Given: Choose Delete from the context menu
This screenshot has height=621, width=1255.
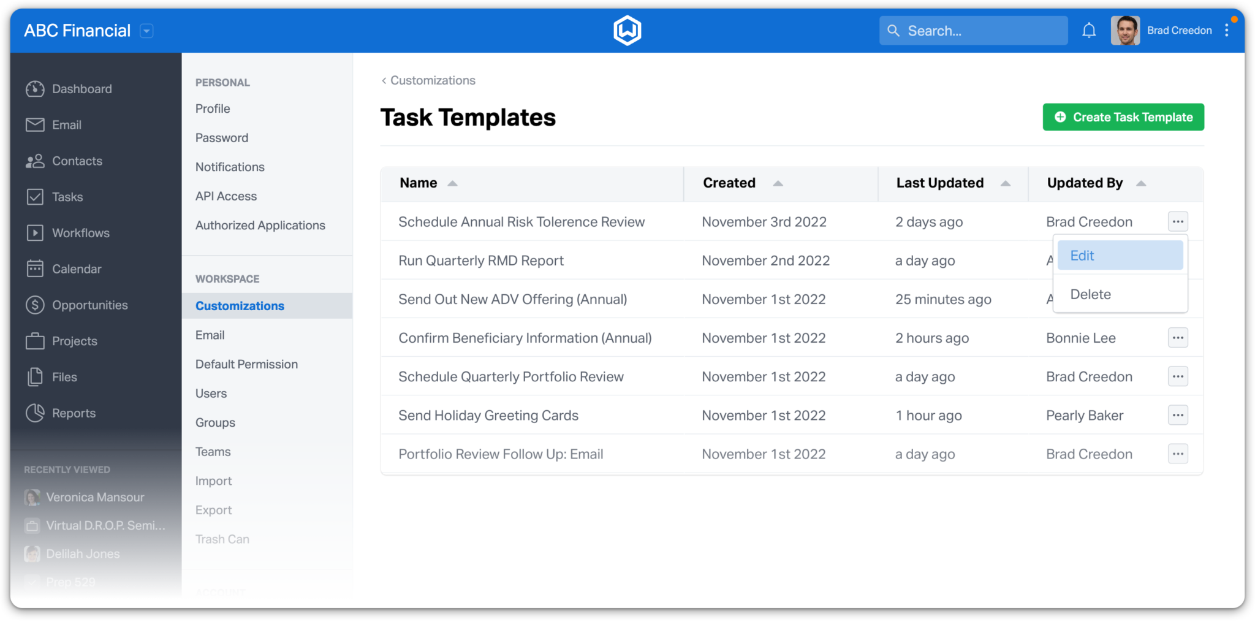Looking at the screenshot, I should (1090, 294).
